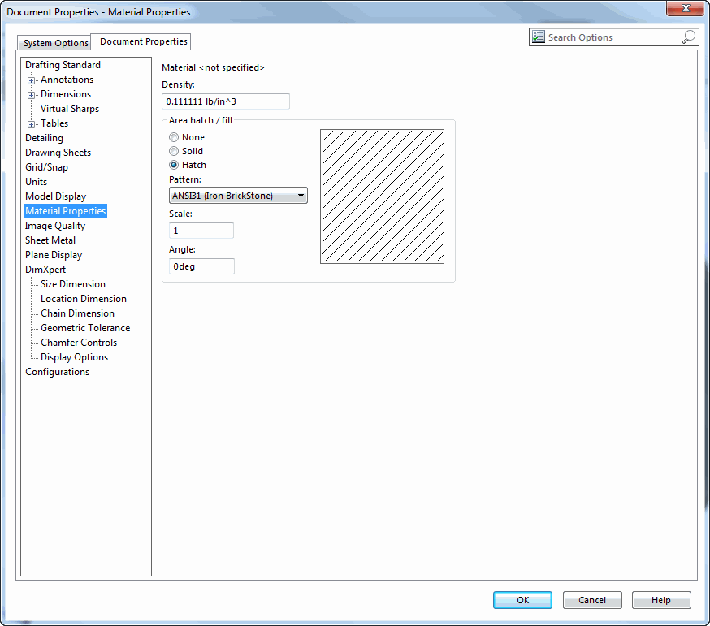Expand the Dimensions tree node
The image size is (710, 626).
[31, 95]
